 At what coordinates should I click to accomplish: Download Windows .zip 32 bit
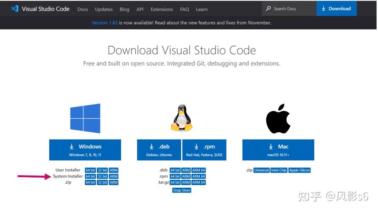tap(102, 182)
